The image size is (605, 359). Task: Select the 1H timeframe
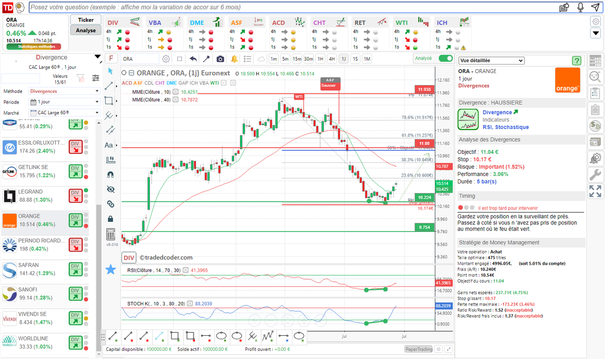tap(320, 58)
